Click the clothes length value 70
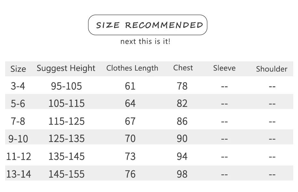 tap(130, 139)
